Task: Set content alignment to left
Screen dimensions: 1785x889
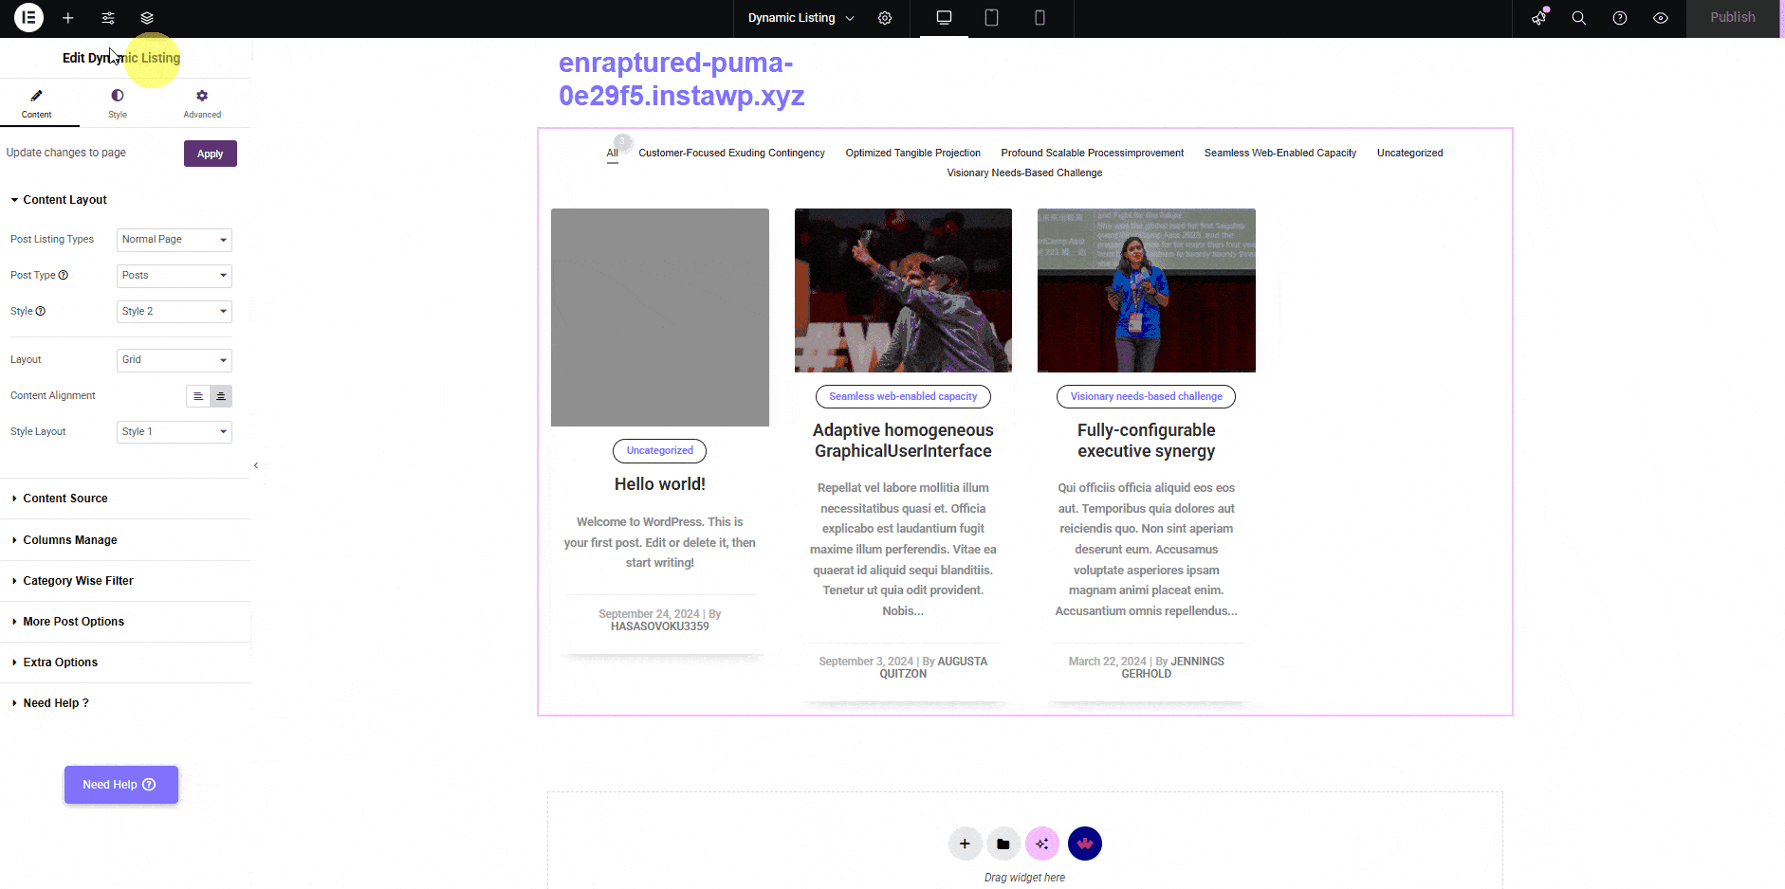Action: [x=198, y=396]
